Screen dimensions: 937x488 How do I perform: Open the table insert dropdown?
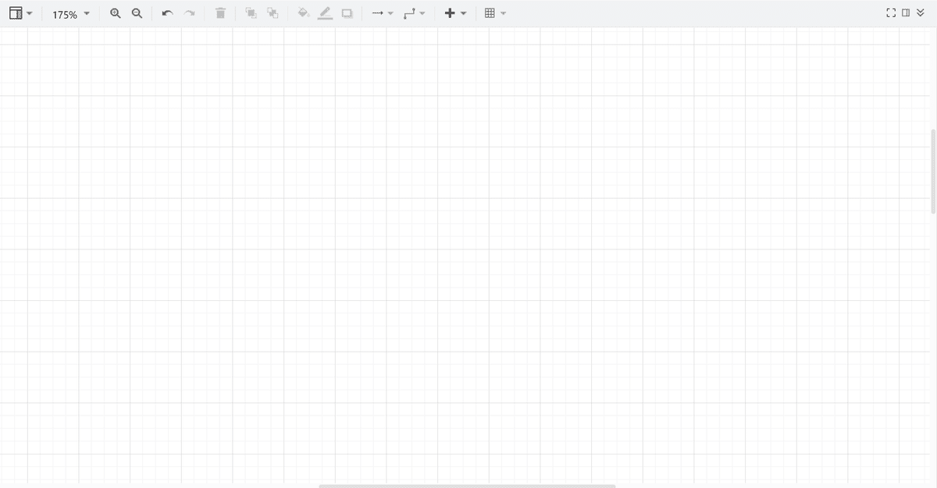[x=495, y=13]
